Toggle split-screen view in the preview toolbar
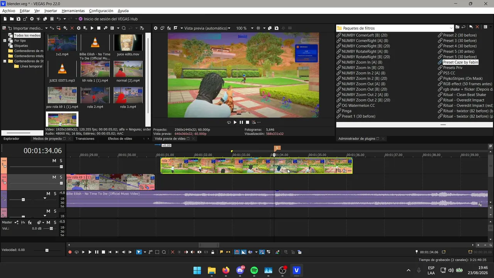The width and height of the screenshot is (494, 278). tap(176, 28)
